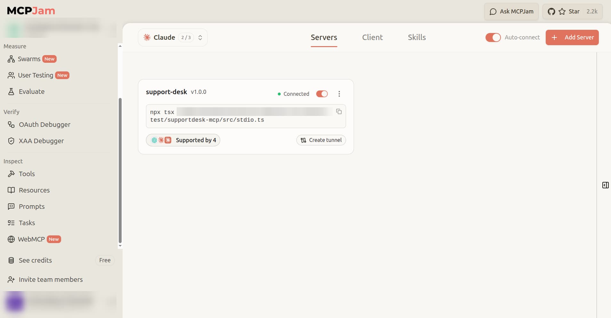Open User Testing via its people icon
Viewport: 611px width, 318px height.
click(x=11, y=75)
